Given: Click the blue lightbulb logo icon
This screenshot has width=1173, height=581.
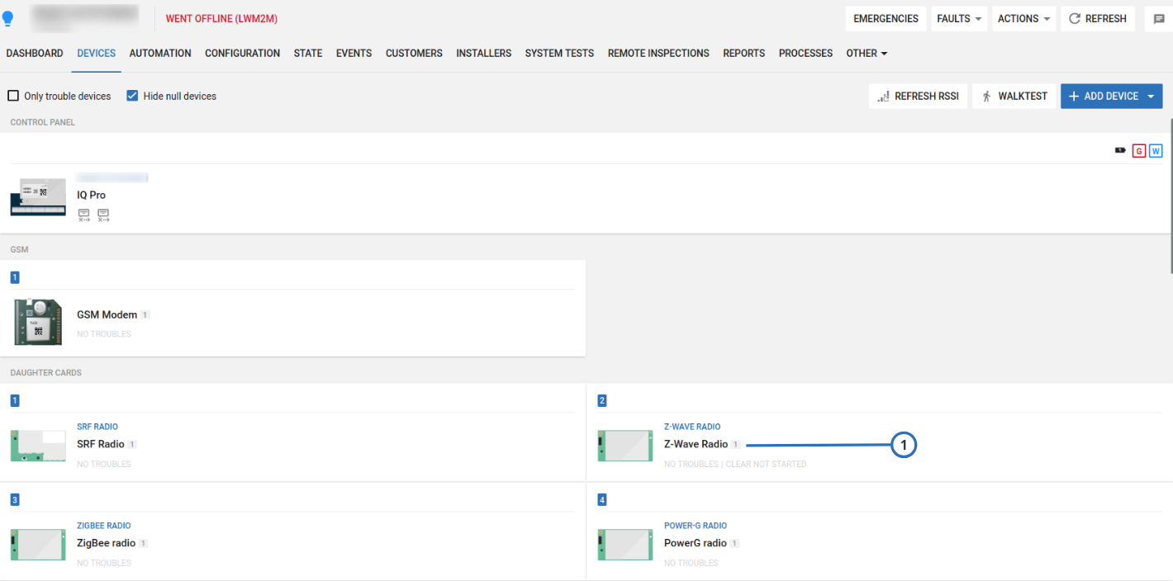Looking at the screenshot, I should pos(8,18).
